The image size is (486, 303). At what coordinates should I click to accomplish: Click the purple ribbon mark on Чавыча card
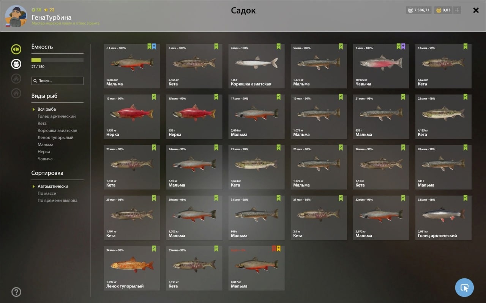[403, 47]
